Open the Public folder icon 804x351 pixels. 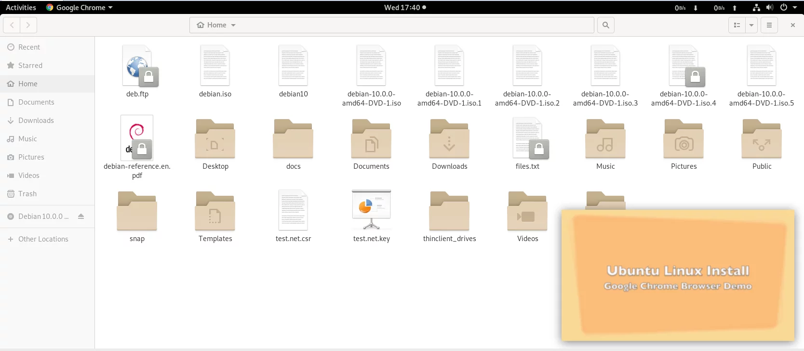(762, 138)
